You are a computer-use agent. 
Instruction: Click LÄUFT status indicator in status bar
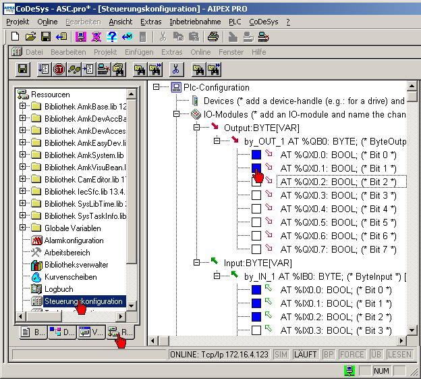pyautogui.click(x=305, y=355)
